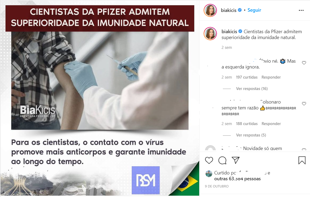Screen dimensions: 310x197
Task: Open the "197 curtidas" likes list
Action: point(247,77)
